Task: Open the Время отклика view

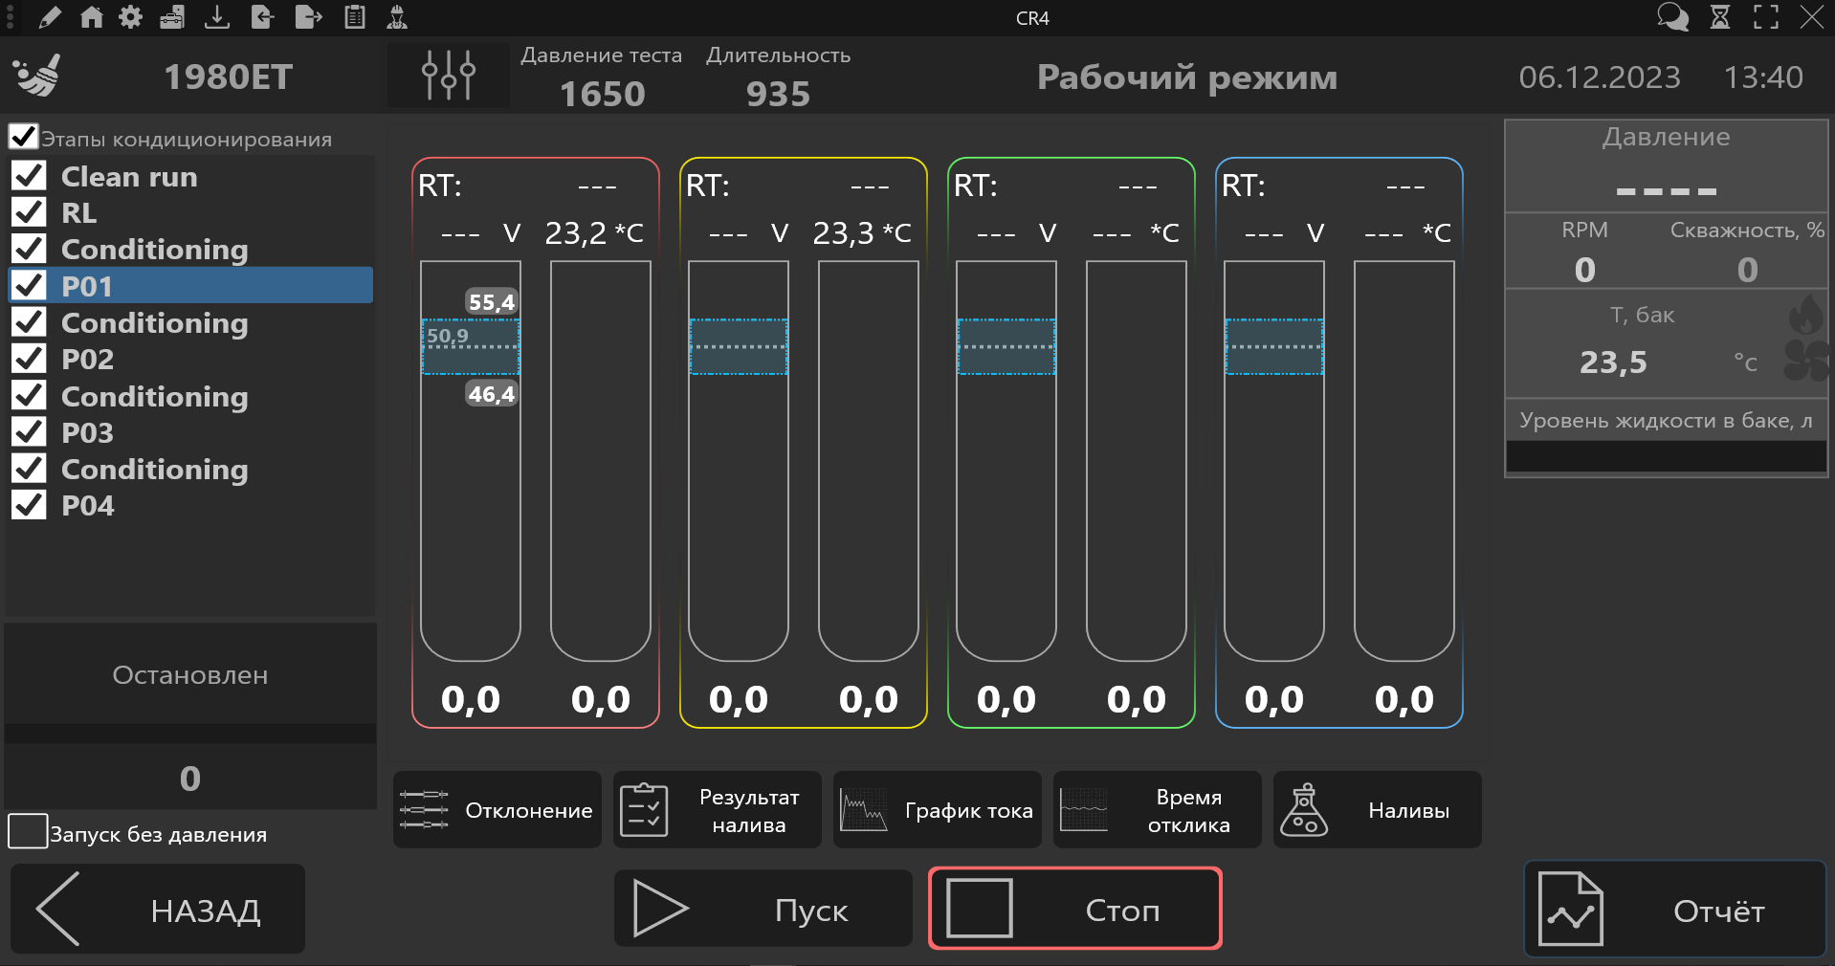Action: [1158, 810]
